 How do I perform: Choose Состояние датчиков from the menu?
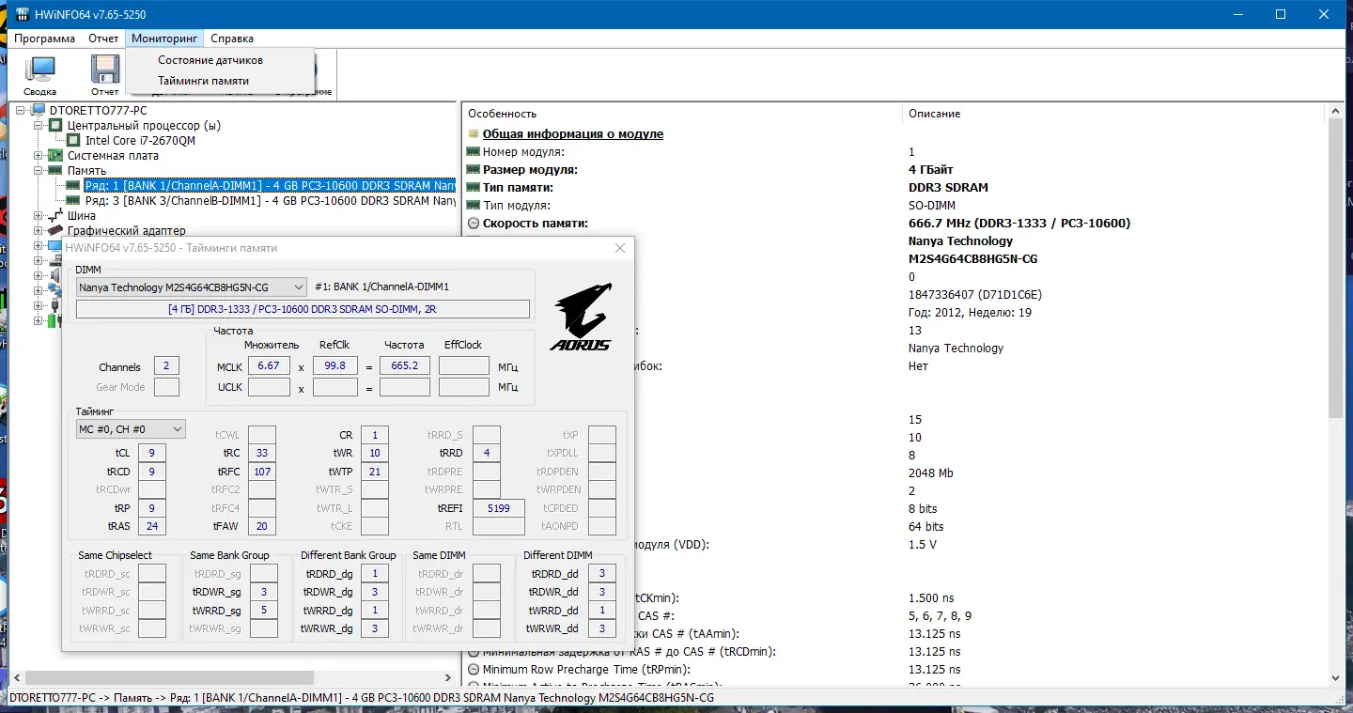point(210,60)
